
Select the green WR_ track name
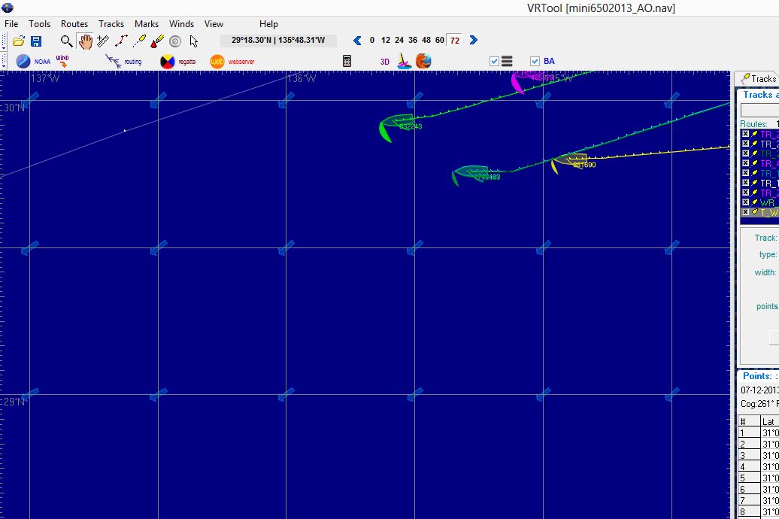pyautogui.click(x=769, y=202)
